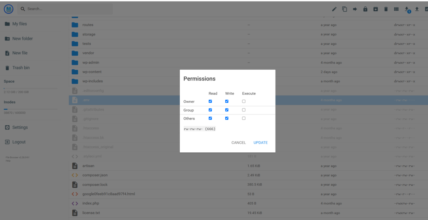Click the 380.5 KiB size value

[255, 185]
